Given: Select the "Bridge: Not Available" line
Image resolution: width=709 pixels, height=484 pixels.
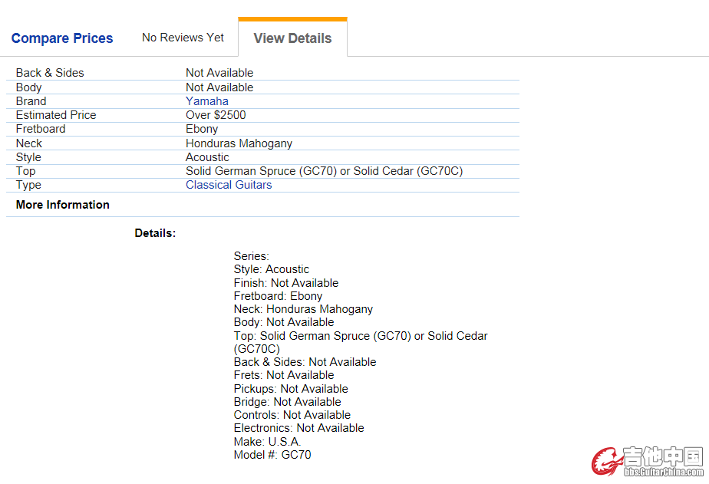Looking at the screenshot, I should tap(288, 402).
